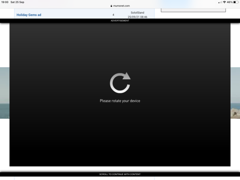The image size is (240, 180).
Task: Tap the reply count 4
Action: [113, 15]
